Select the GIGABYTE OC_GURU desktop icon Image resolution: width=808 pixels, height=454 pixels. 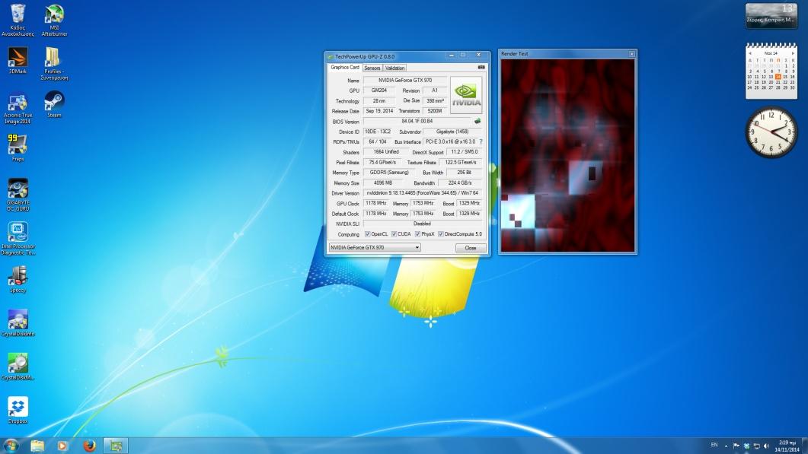pos(18,195)
